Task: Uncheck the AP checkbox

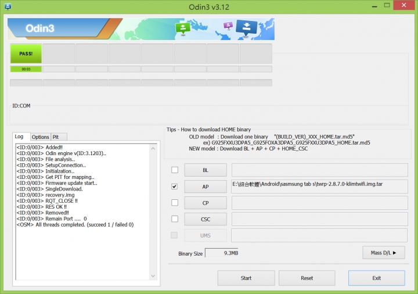Action: [175, 186]
